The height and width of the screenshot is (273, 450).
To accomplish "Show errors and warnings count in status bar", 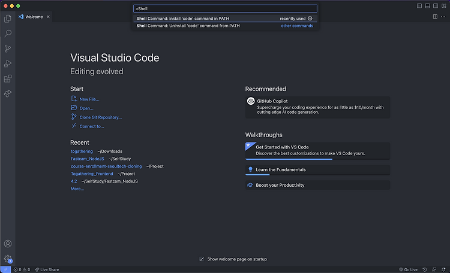I will 22,269.
